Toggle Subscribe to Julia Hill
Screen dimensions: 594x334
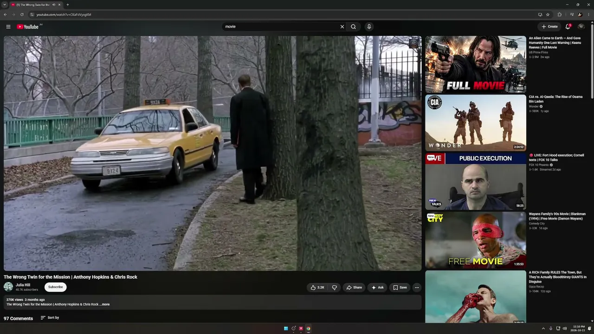55,287
